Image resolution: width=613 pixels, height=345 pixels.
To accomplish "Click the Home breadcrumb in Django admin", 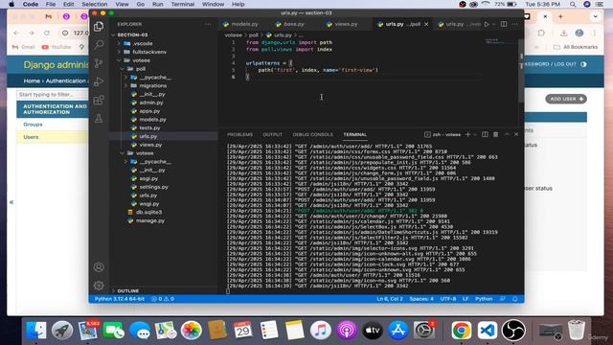I will [x=32, y=80].
